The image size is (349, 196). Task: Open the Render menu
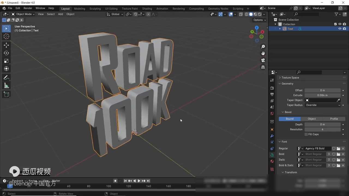click(x=28, y=8)
